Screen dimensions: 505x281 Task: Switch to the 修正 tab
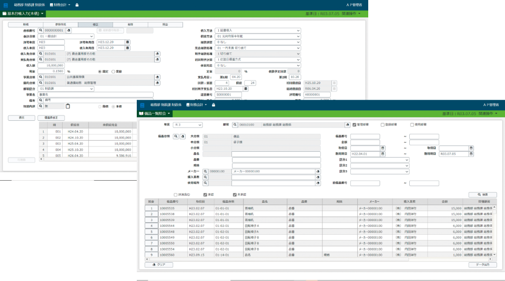coord(95,25)
